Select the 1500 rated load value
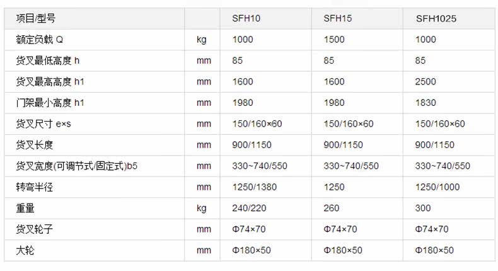Viewport: 498px width, 271px height. click(x=334, y=40)
